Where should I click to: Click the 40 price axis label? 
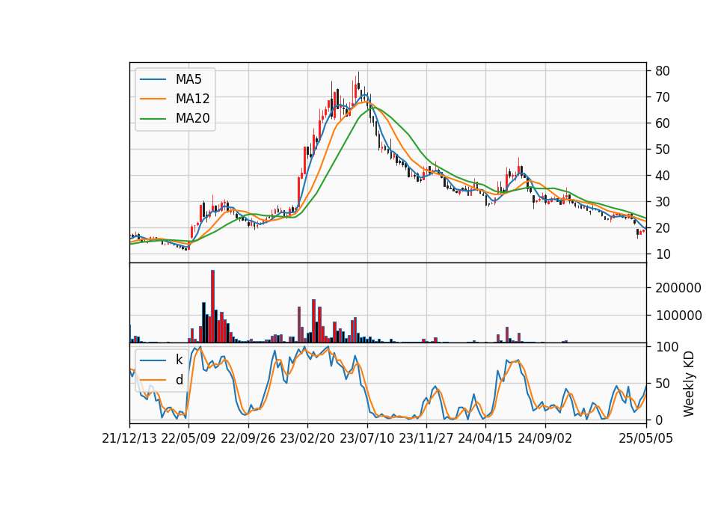(663, 175)
